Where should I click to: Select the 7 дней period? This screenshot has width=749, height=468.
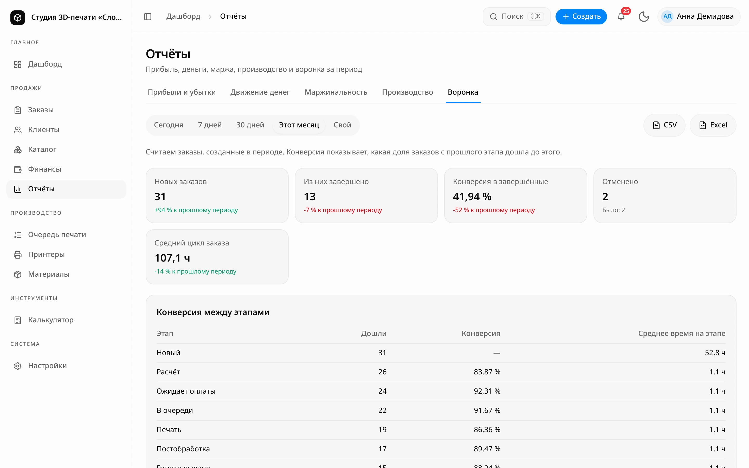click(x=210, y=125)
